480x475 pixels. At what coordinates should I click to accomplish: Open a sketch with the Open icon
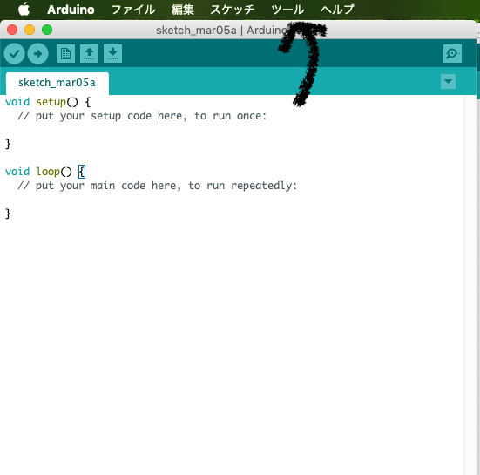tap(90, 53)
